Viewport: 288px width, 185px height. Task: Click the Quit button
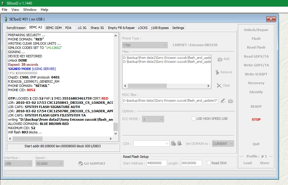point(256,144)
